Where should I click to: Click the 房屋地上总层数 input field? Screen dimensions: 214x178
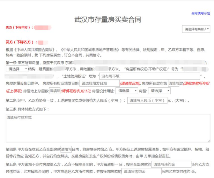point(55,91)
